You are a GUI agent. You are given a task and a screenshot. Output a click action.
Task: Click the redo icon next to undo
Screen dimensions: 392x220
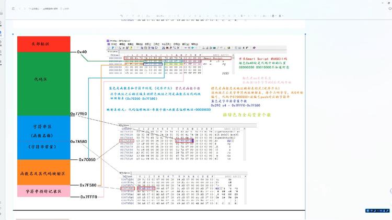tap(127, 16)
